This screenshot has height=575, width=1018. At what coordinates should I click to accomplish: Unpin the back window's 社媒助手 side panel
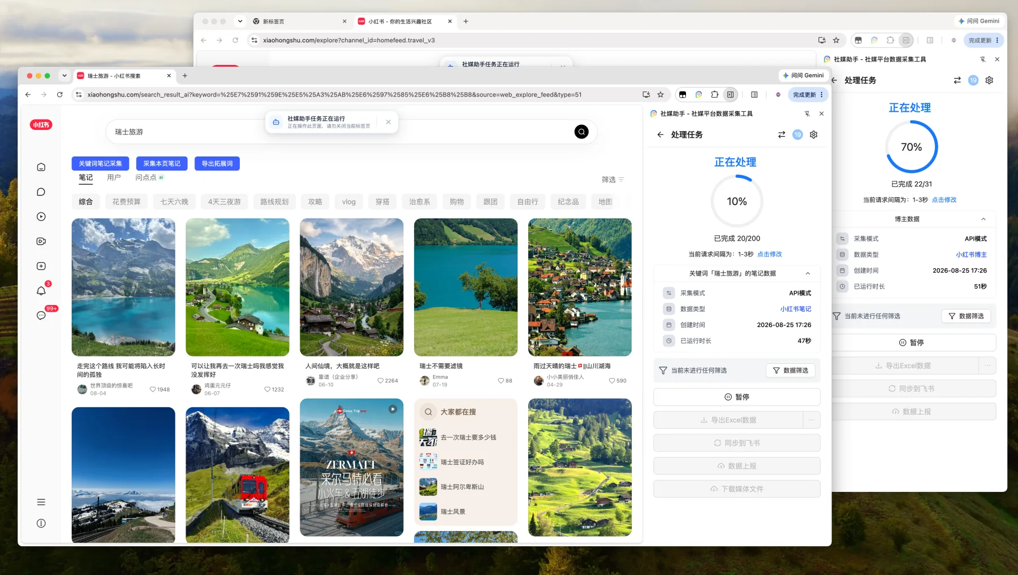(x=983, y=59)
